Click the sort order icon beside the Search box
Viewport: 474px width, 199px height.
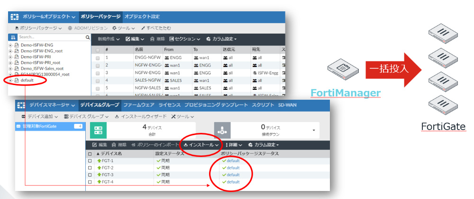13,37
